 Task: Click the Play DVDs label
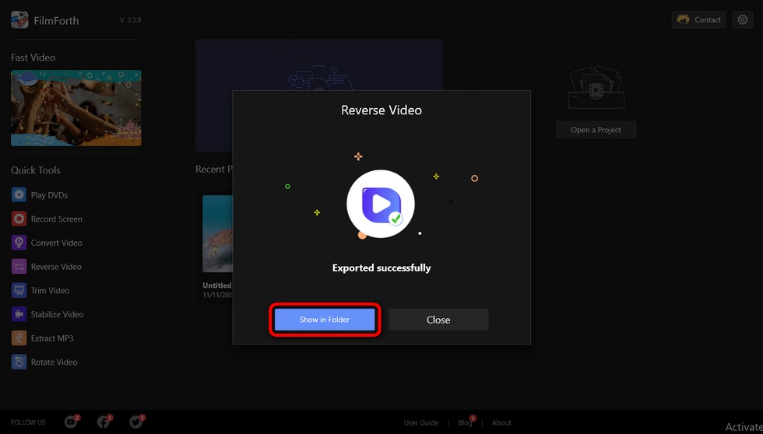pyautogui.click(x=49, y=195)
